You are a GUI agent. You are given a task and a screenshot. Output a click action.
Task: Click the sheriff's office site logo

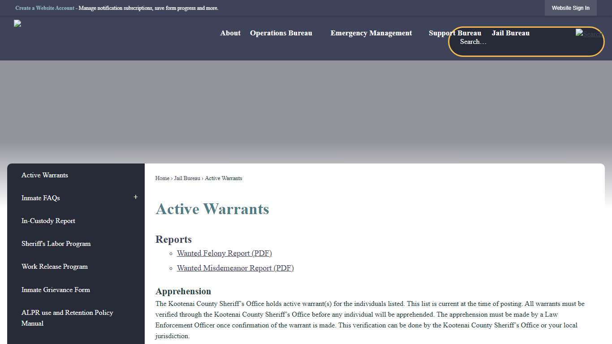(x=17, y=23)
